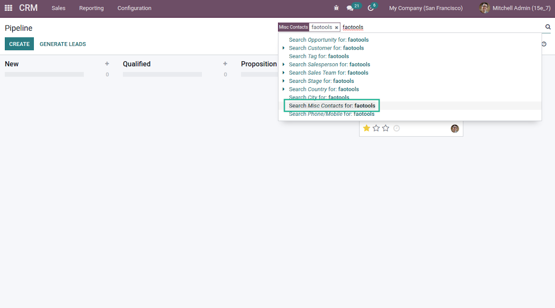Set priority with second star
This screenshot has height=308, width=555.
pos(376,128)
